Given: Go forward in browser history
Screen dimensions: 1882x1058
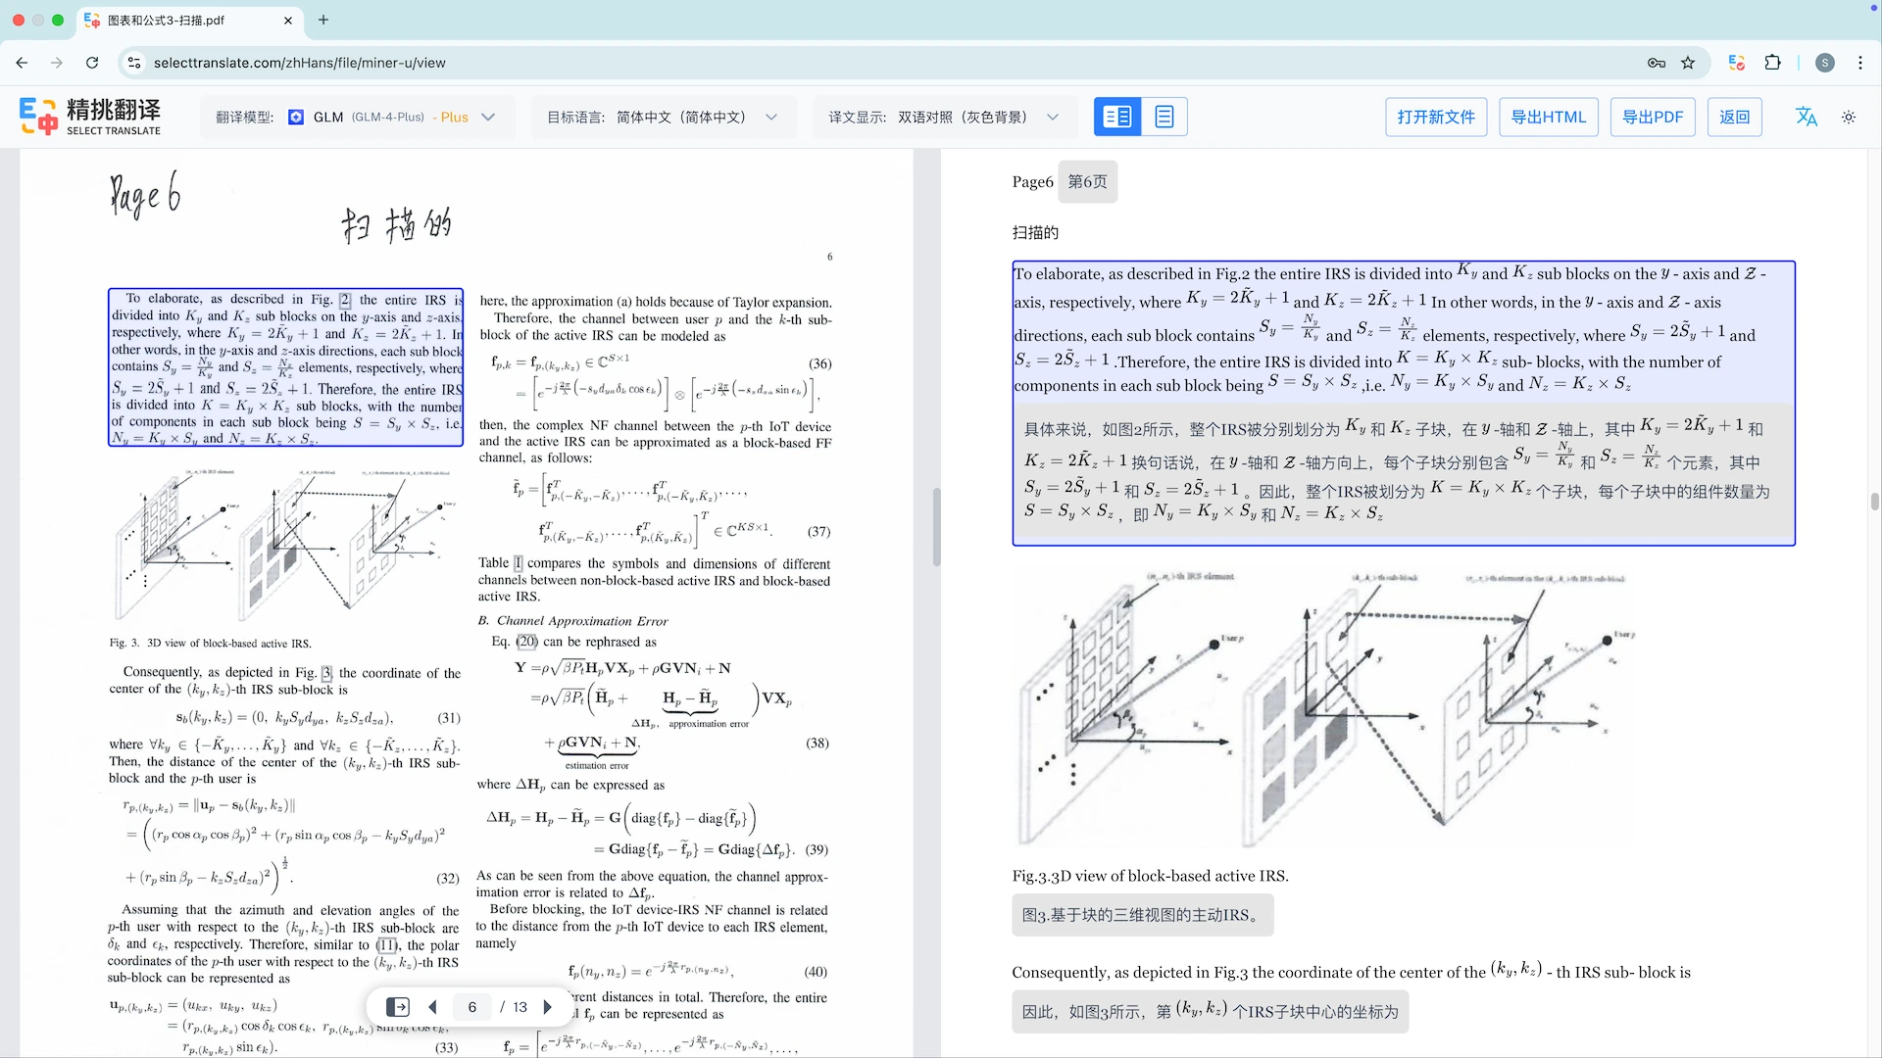Looking at the screenshot, I should [57, 63].
